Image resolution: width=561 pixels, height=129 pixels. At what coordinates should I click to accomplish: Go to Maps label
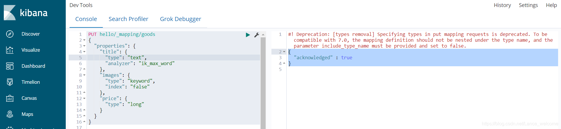27,114
